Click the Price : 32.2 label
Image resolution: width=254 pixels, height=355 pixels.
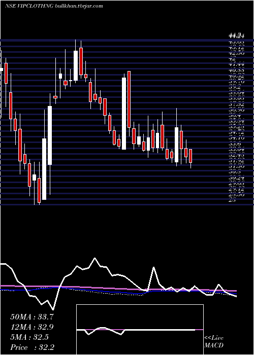coord(32,347)
